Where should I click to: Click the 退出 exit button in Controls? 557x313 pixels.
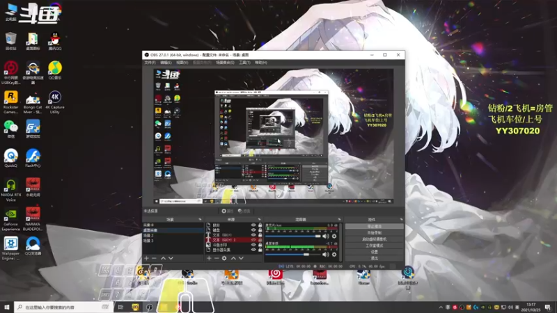(x=375, y=258)
